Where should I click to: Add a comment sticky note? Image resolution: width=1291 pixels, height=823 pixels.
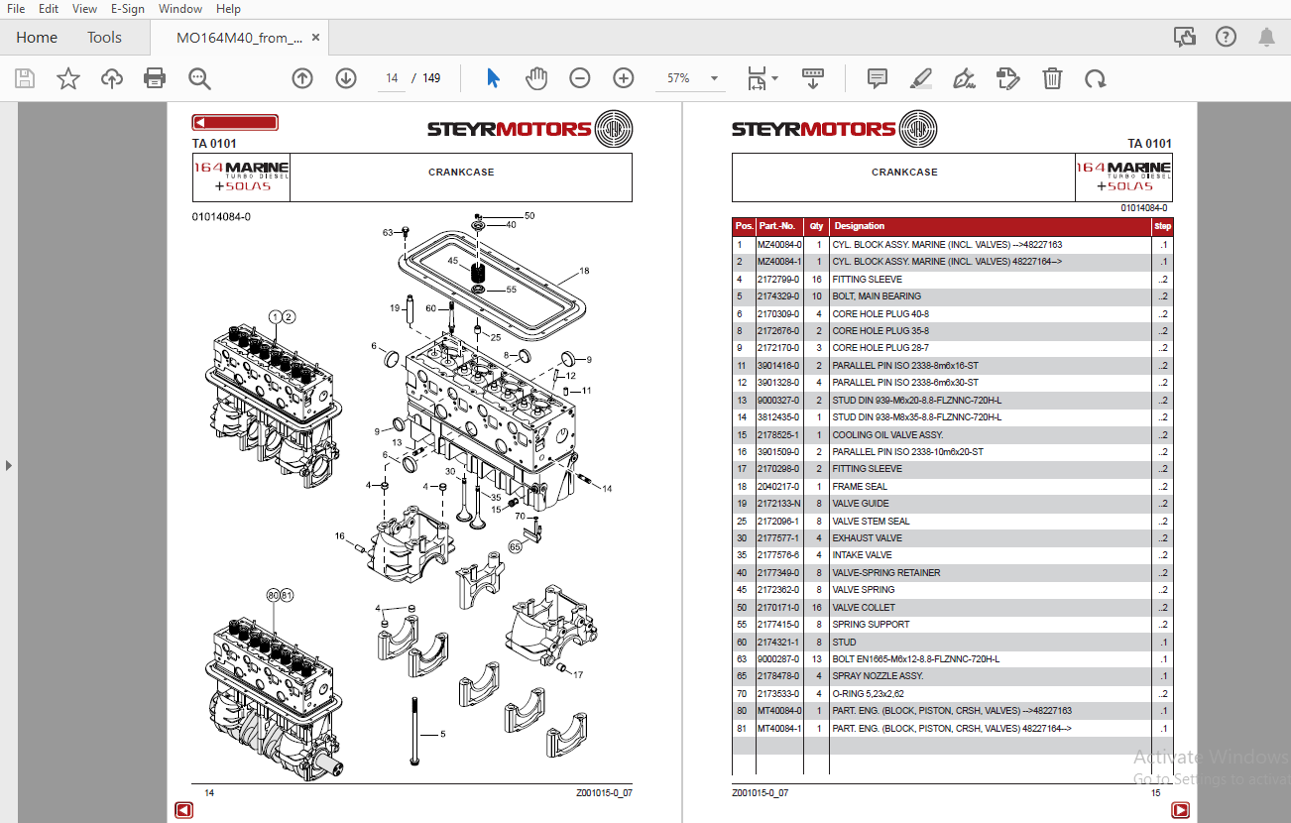878,78
